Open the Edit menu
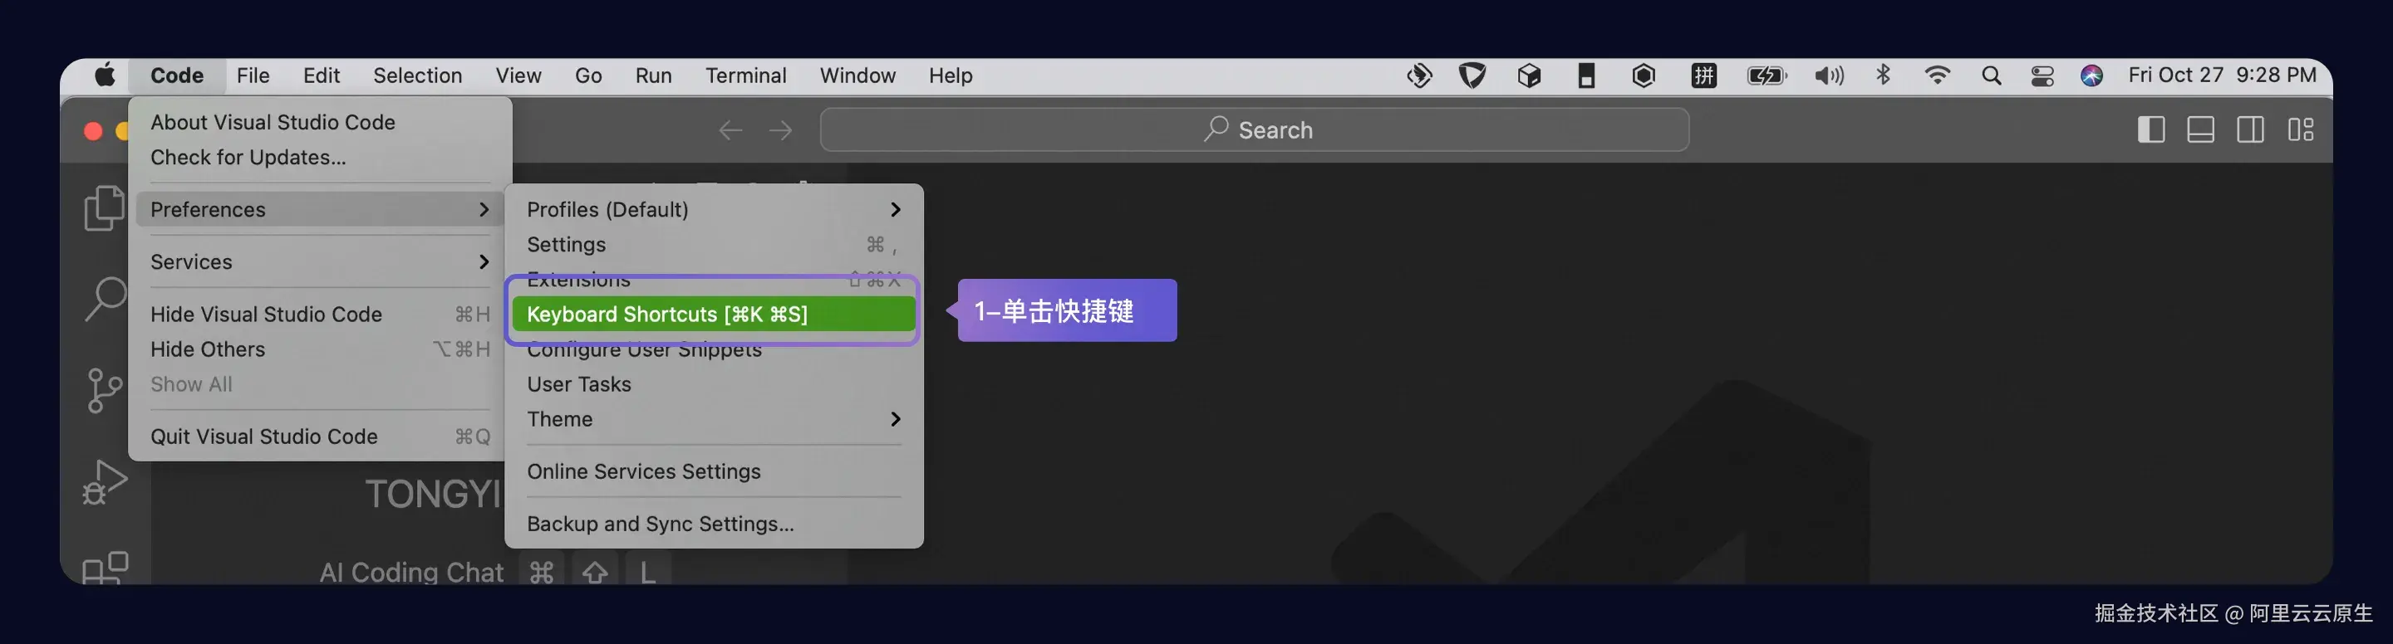Viewport: 2393px width, 644px height. coord(322,76)
